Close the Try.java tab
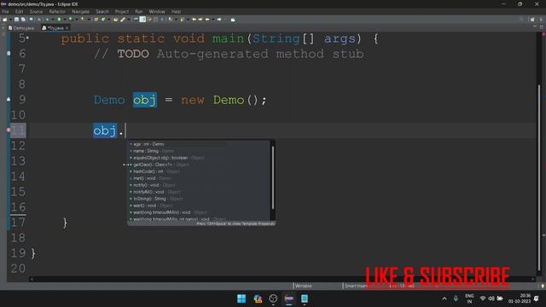 67,28
